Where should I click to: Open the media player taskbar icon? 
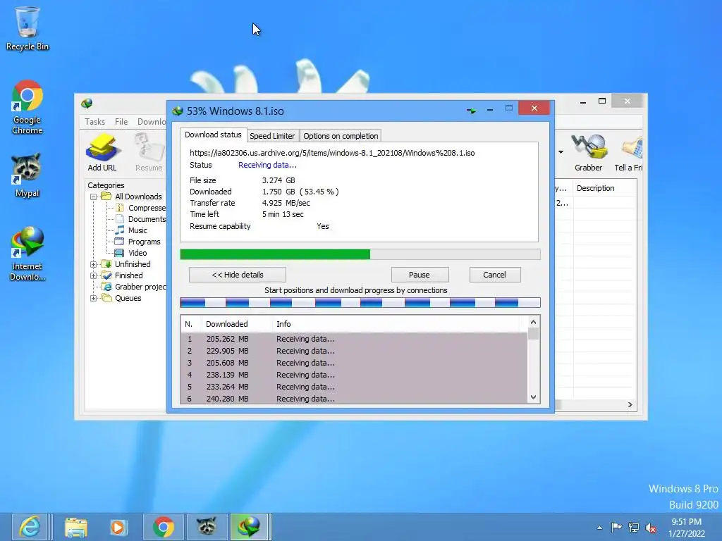coord(118,527)
